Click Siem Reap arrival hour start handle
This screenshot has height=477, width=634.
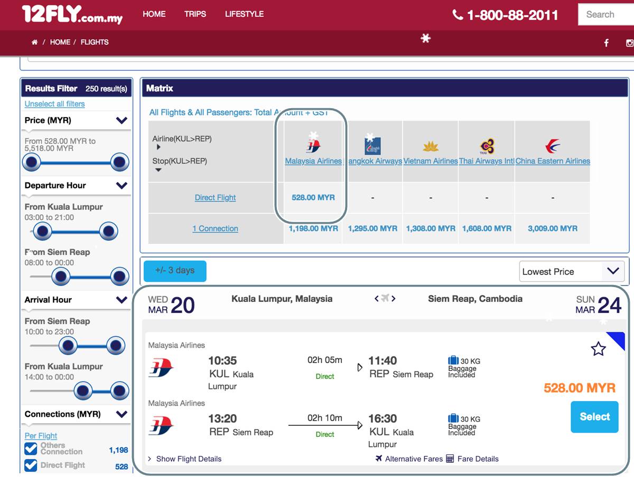68,346
